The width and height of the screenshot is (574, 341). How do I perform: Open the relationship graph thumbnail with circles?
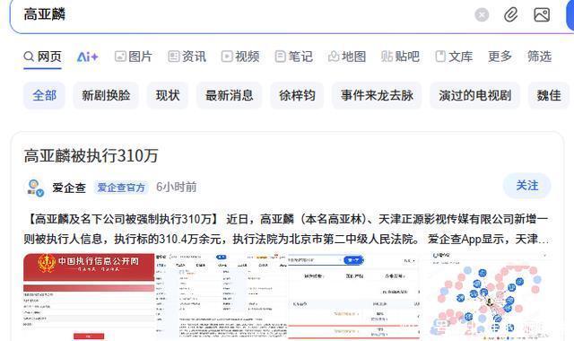coord(486,296)
